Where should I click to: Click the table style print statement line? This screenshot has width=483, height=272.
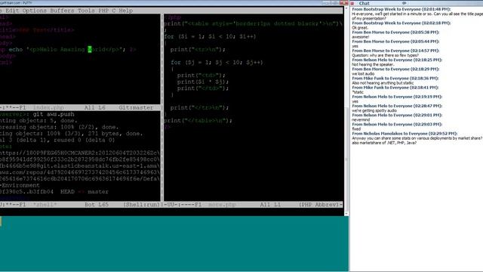tap(253, 23)
